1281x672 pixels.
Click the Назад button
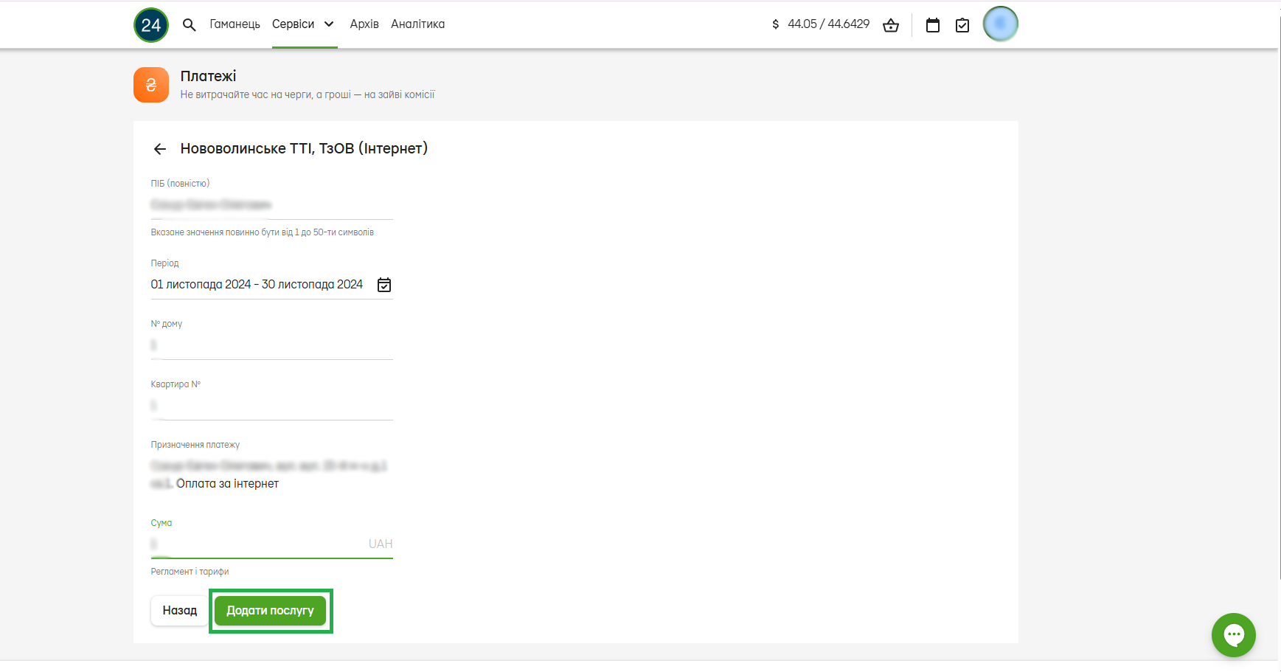(180, 611)
